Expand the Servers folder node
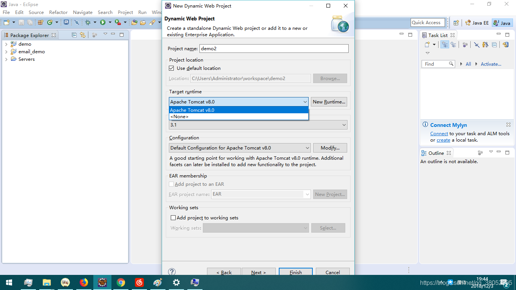Image resolution: width=516 pixels, height=290 pixels. [6, 59]
